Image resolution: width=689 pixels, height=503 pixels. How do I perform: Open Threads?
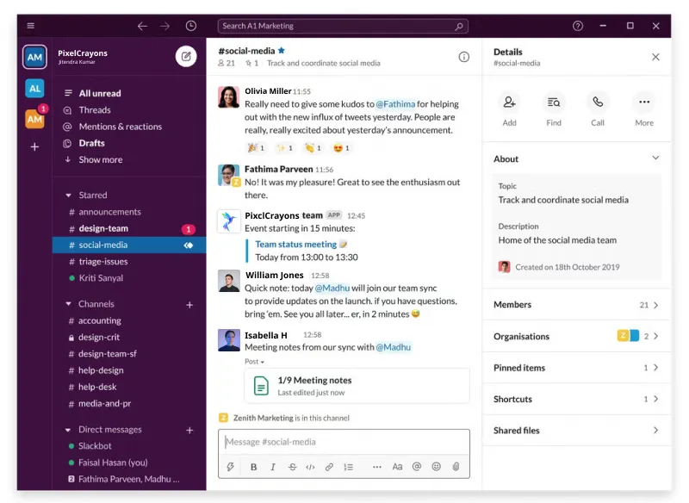point(95,110)
